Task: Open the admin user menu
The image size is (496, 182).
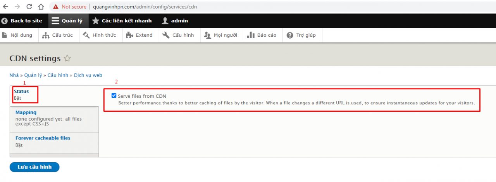Action: point(175,21)
